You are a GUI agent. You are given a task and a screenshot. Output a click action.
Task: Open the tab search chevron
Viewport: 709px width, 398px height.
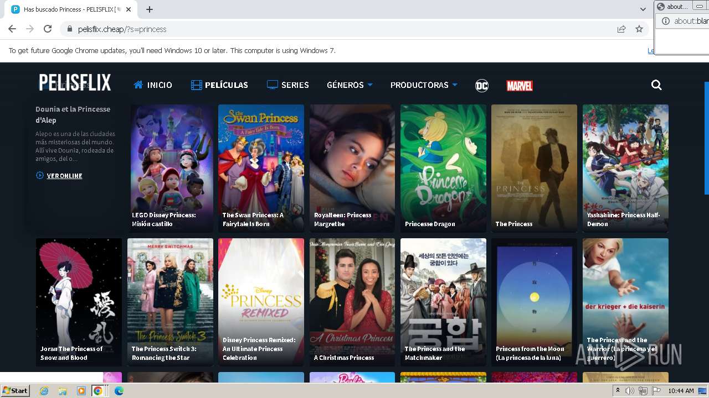[x=643, y=9]
